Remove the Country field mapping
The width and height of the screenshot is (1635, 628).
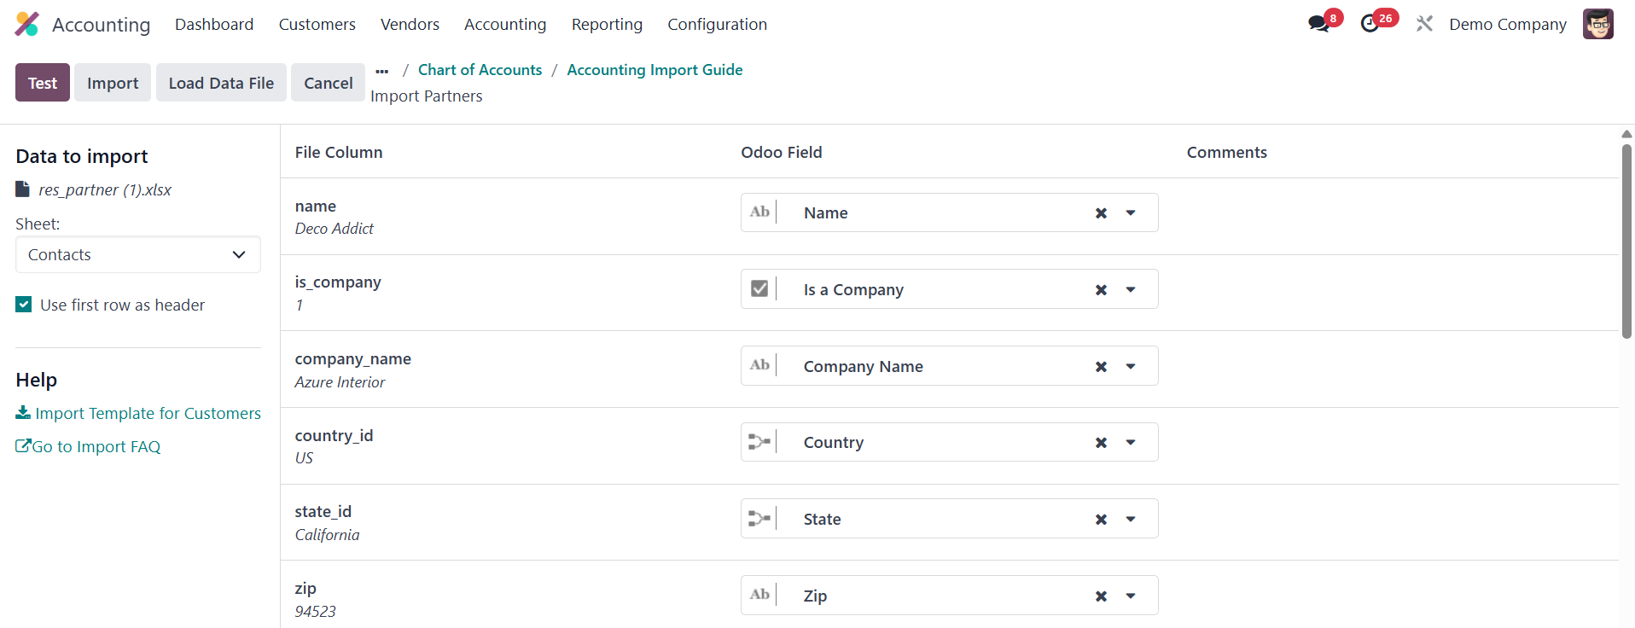(x=1101, y=443)
